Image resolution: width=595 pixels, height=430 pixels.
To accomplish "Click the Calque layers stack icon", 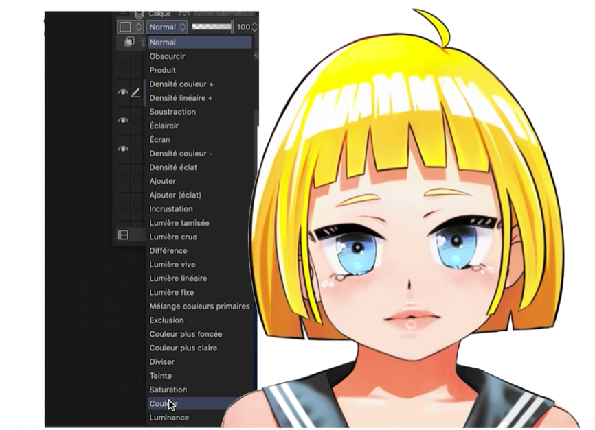I will click(x=139, y=14).
